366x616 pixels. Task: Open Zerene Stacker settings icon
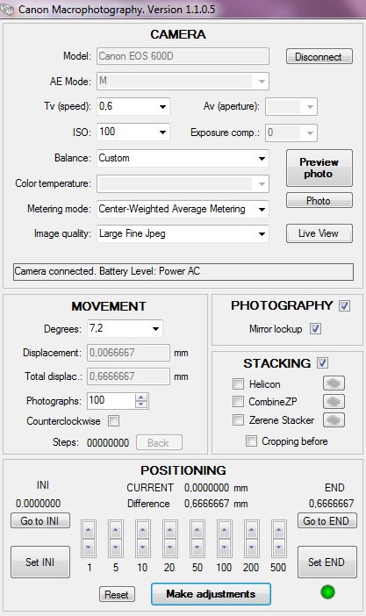point(334,420)
